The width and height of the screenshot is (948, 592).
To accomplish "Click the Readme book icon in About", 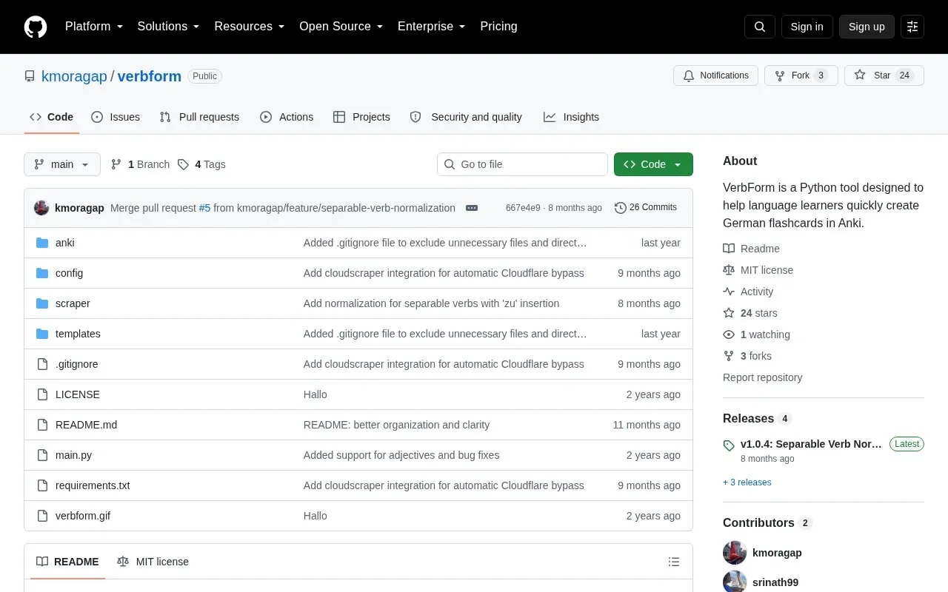I will [729, 249].
